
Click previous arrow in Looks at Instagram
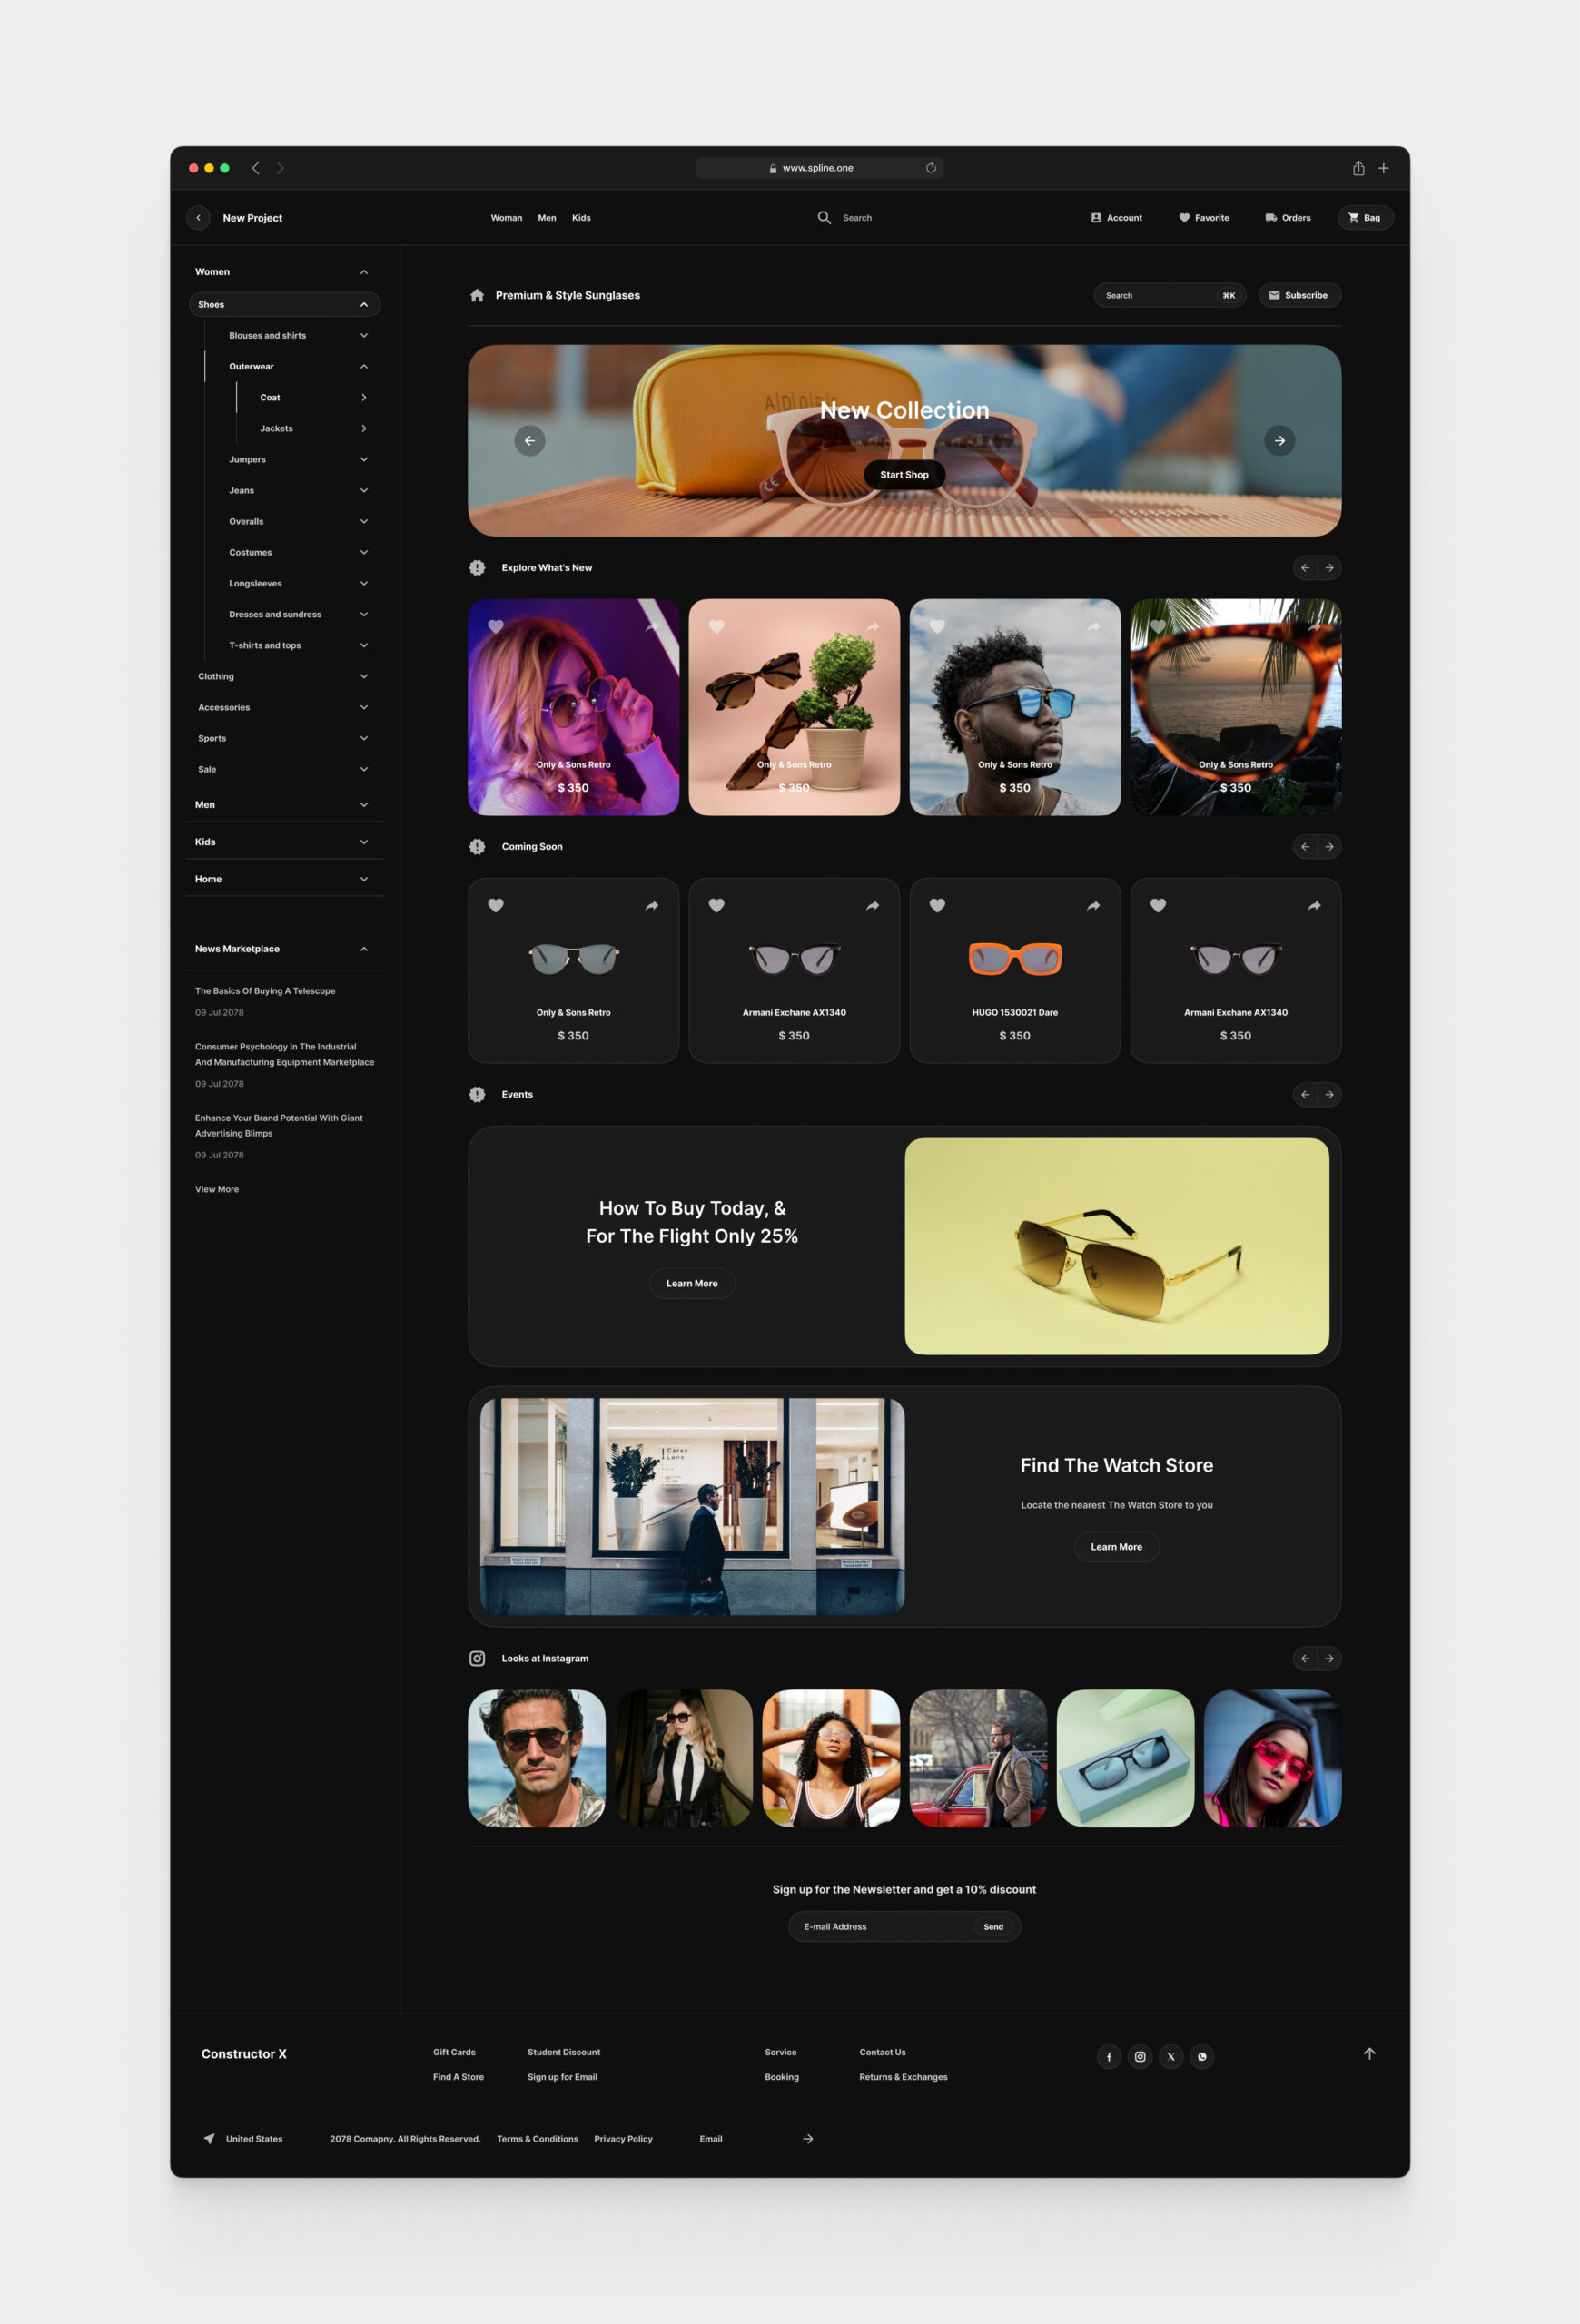(x=1305, y=1659)
